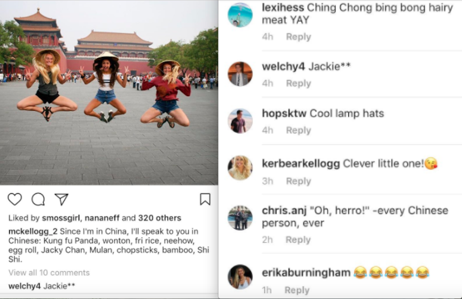Open nananeff profile from likes
Viewport: 462px width, 299px height.
102,218
